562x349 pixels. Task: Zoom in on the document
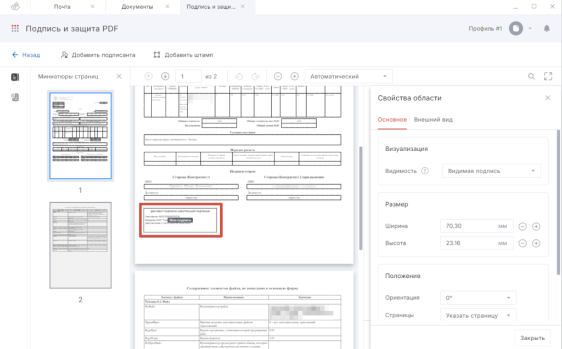(295, 76)
